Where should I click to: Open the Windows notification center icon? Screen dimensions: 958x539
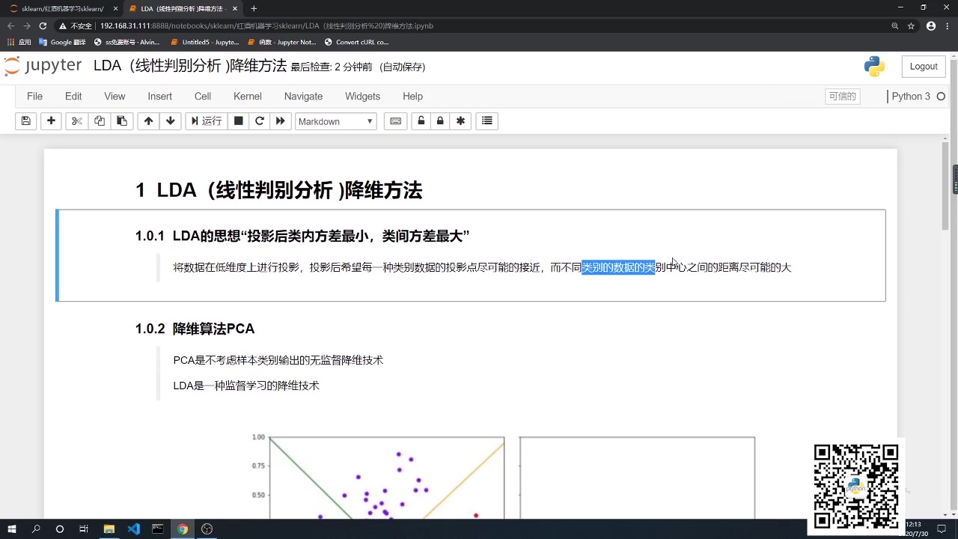coord(942,529)
